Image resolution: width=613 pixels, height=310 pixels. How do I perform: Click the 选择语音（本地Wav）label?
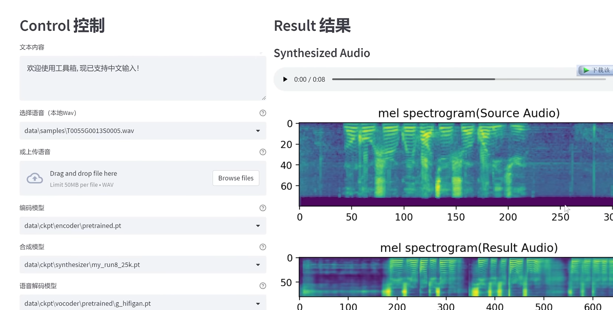coord(48,113)
